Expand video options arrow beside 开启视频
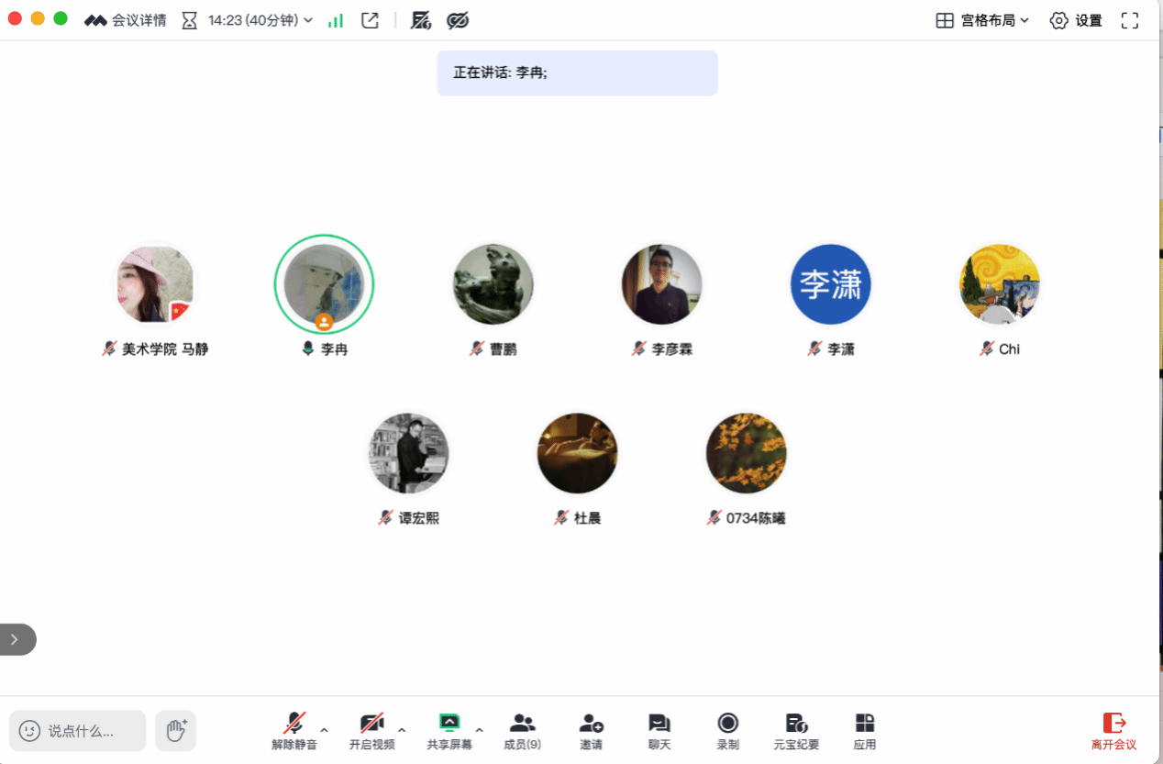Screen dimensions: 1163x764 point(402,730)
